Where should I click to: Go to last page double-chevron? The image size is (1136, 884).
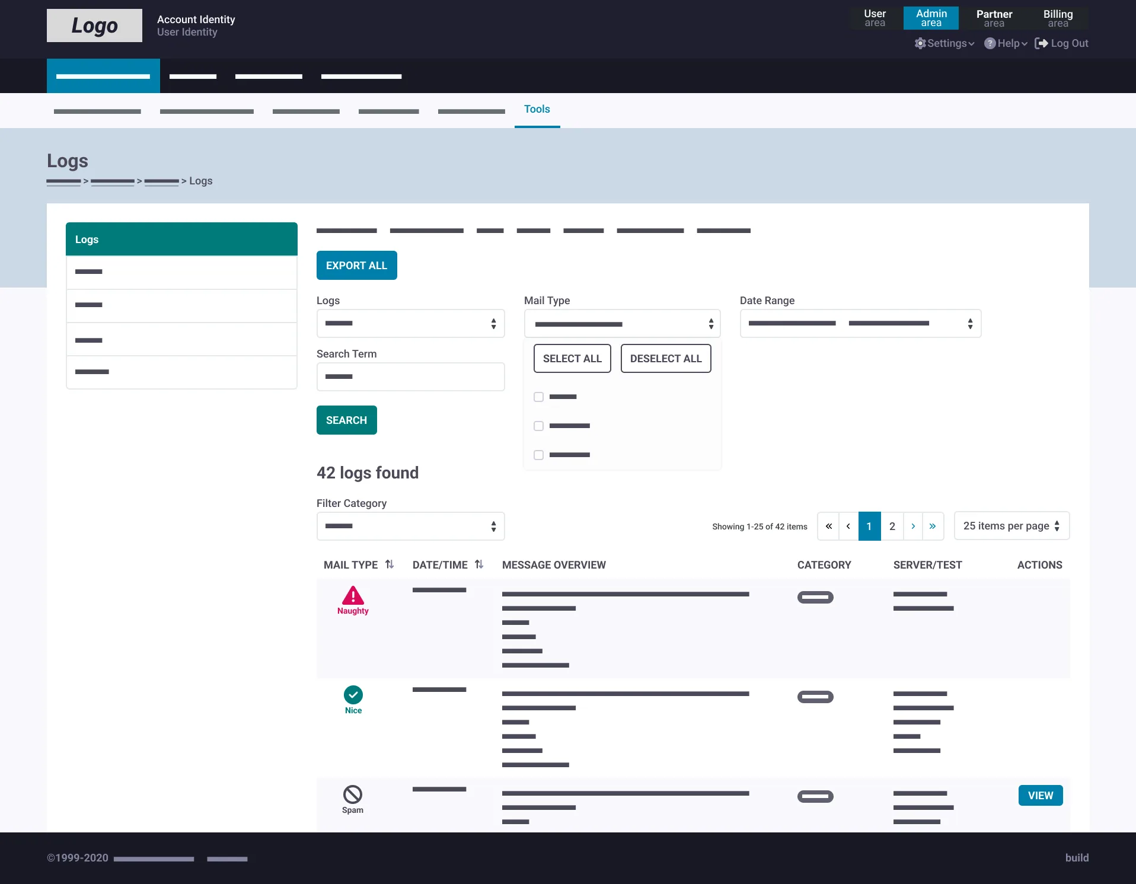(933, 526)
